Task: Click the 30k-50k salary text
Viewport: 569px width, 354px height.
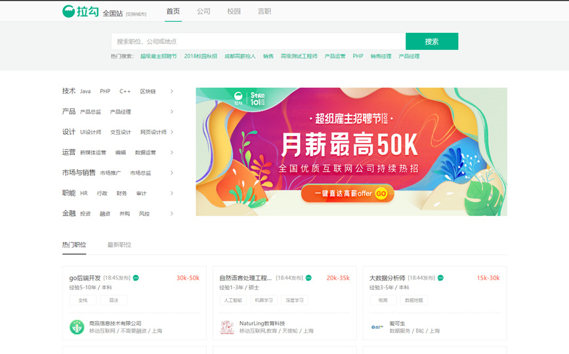Action: pos(188,278)
